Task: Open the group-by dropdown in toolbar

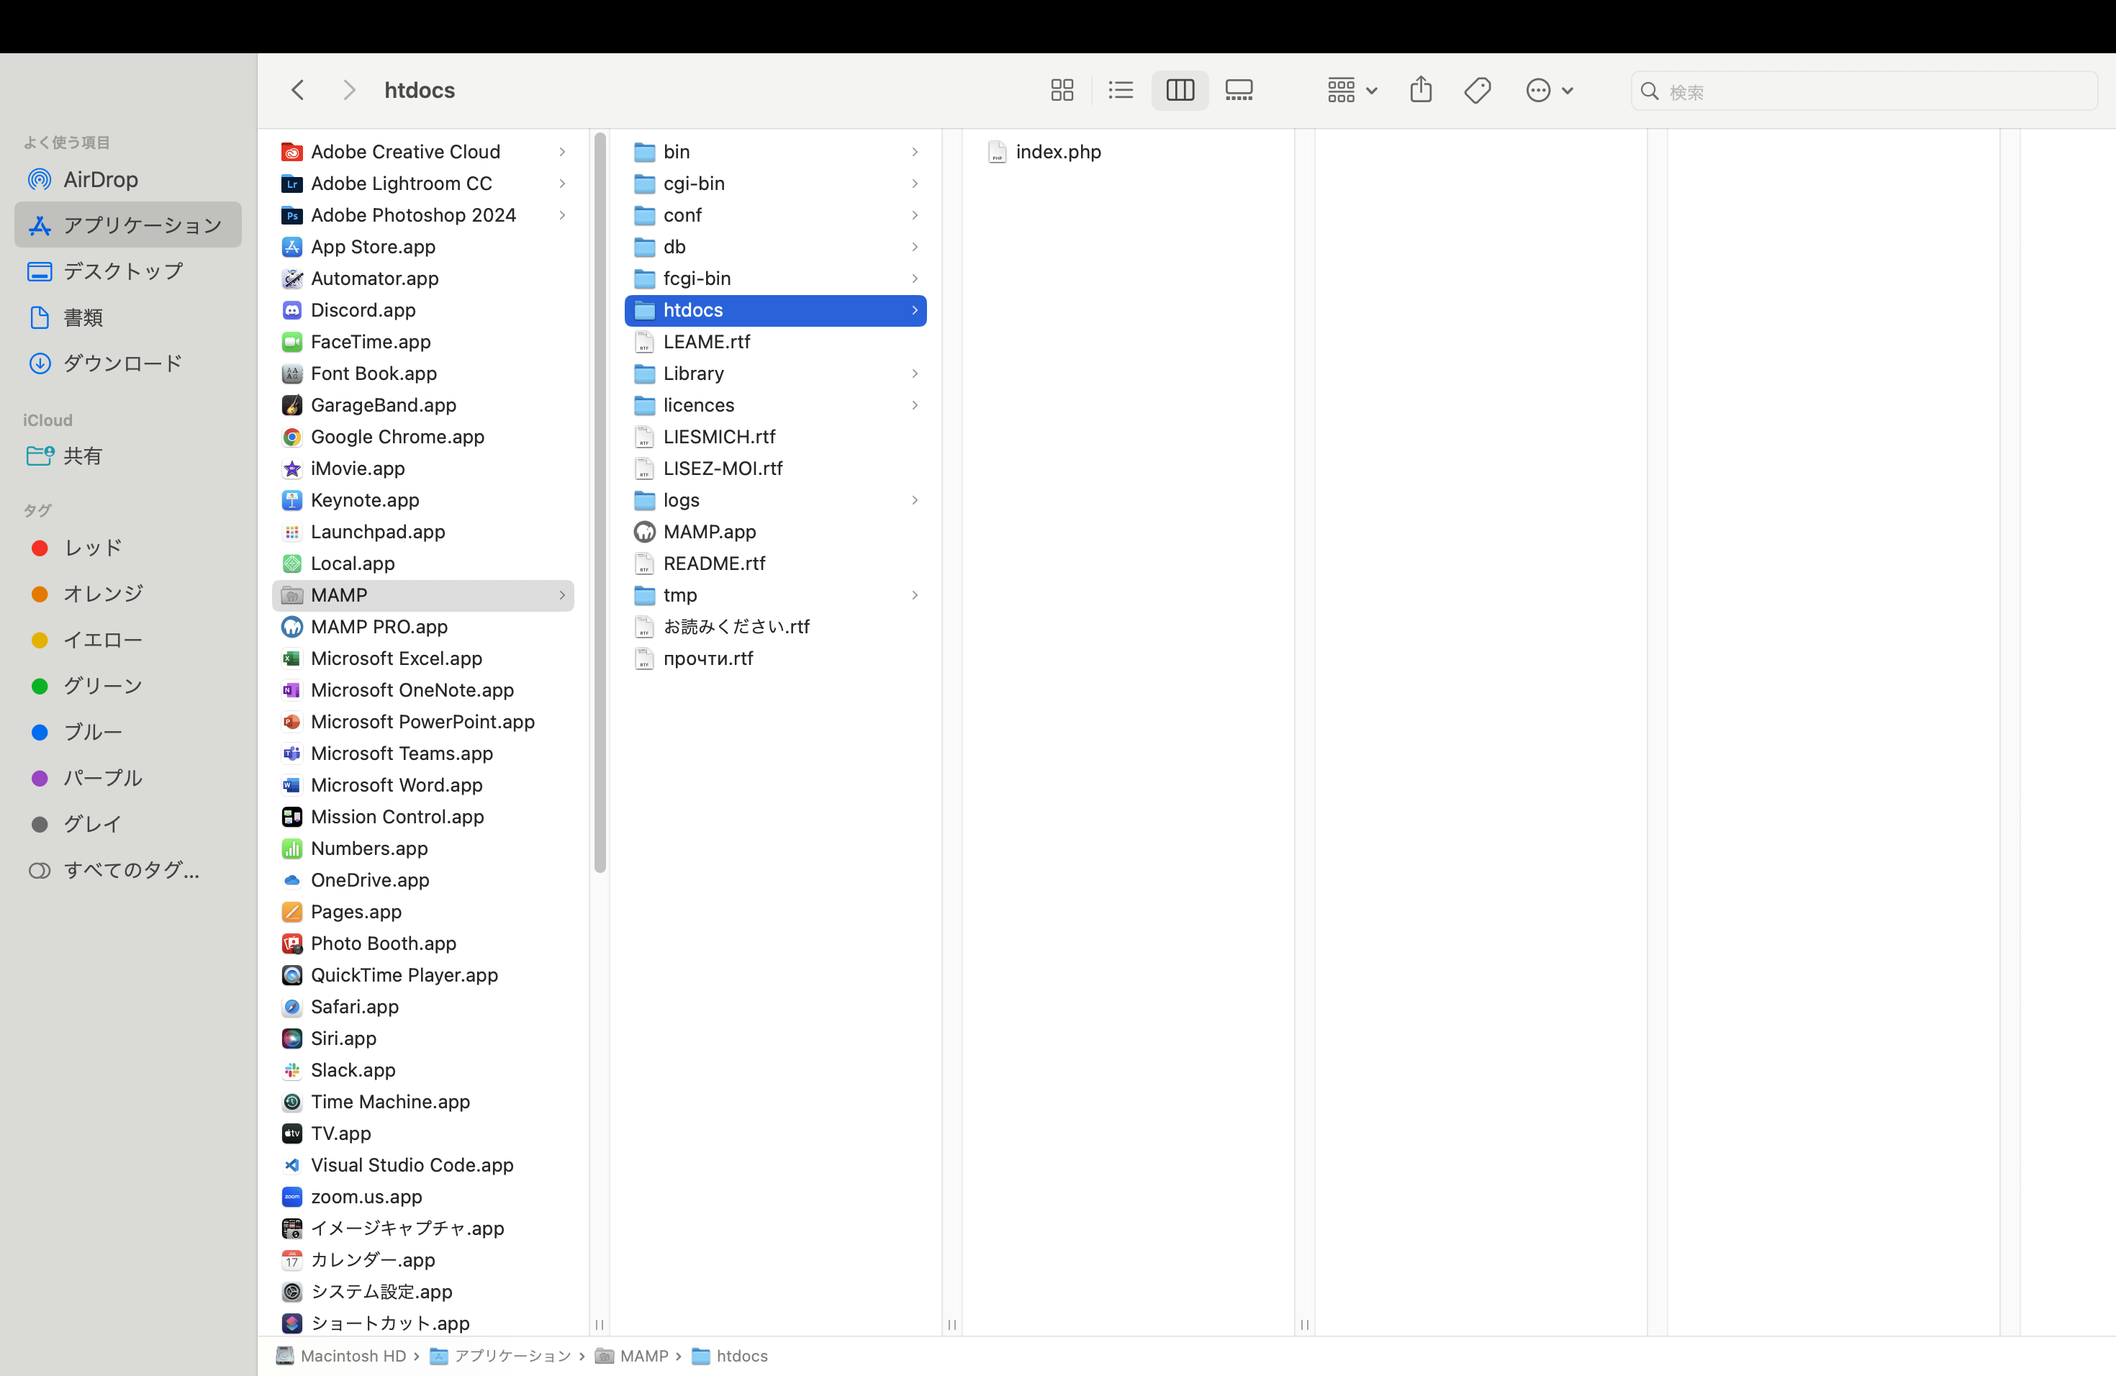Action: tap(1352, 91)
